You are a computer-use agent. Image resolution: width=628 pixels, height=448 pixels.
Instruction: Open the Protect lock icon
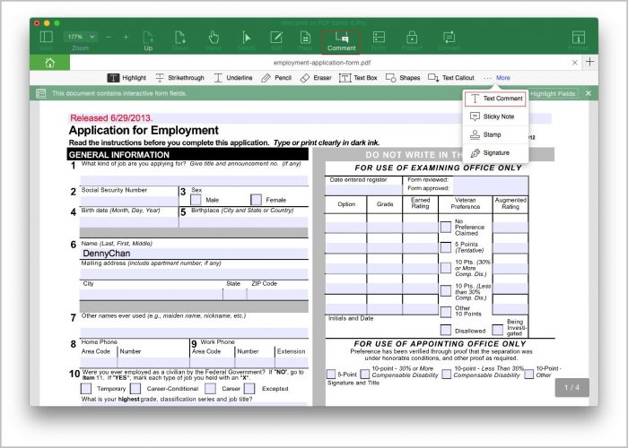click(412, 38)
